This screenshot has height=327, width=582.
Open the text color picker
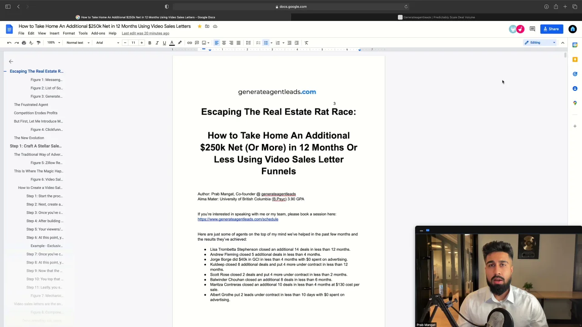(x=172, y=43)
